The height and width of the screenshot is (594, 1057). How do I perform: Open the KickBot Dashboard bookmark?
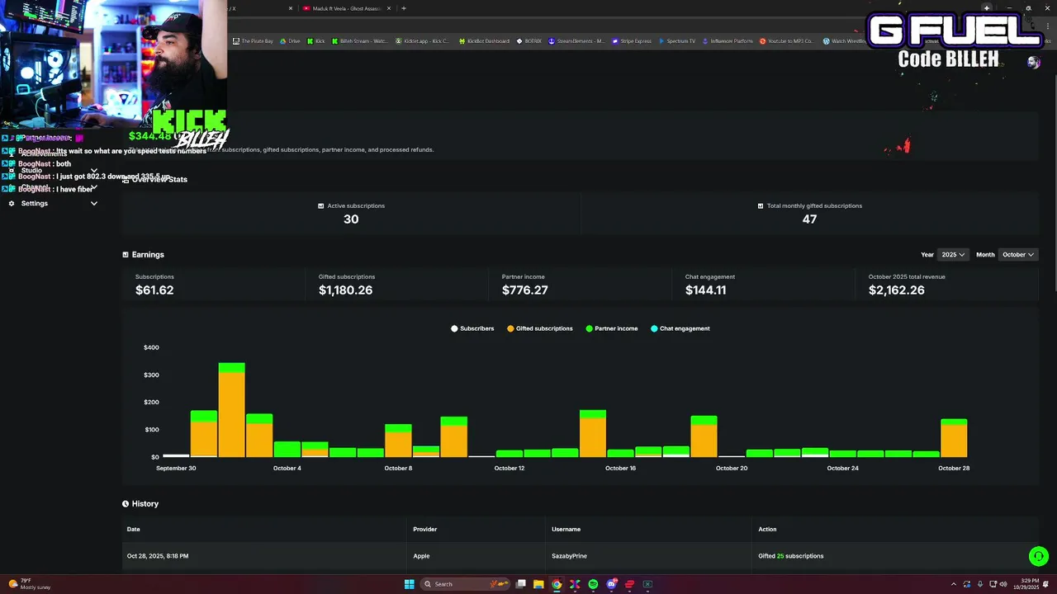(484, 41)
